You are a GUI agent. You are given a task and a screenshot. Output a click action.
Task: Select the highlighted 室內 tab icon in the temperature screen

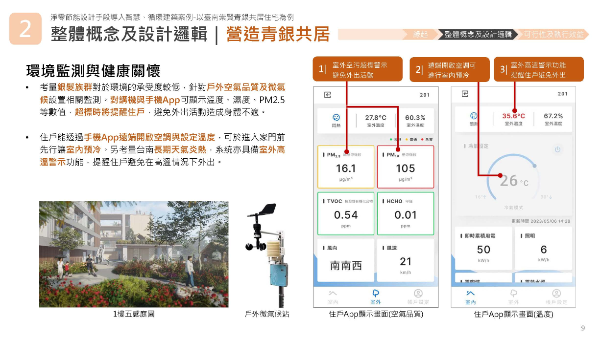coord(470,293)
